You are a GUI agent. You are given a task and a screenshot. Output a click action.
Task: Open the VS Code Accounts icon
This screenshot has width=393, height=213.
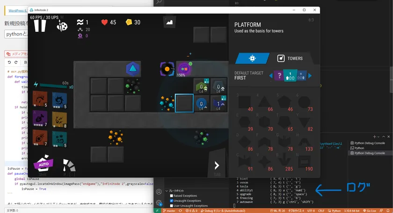tap(159, 192)
